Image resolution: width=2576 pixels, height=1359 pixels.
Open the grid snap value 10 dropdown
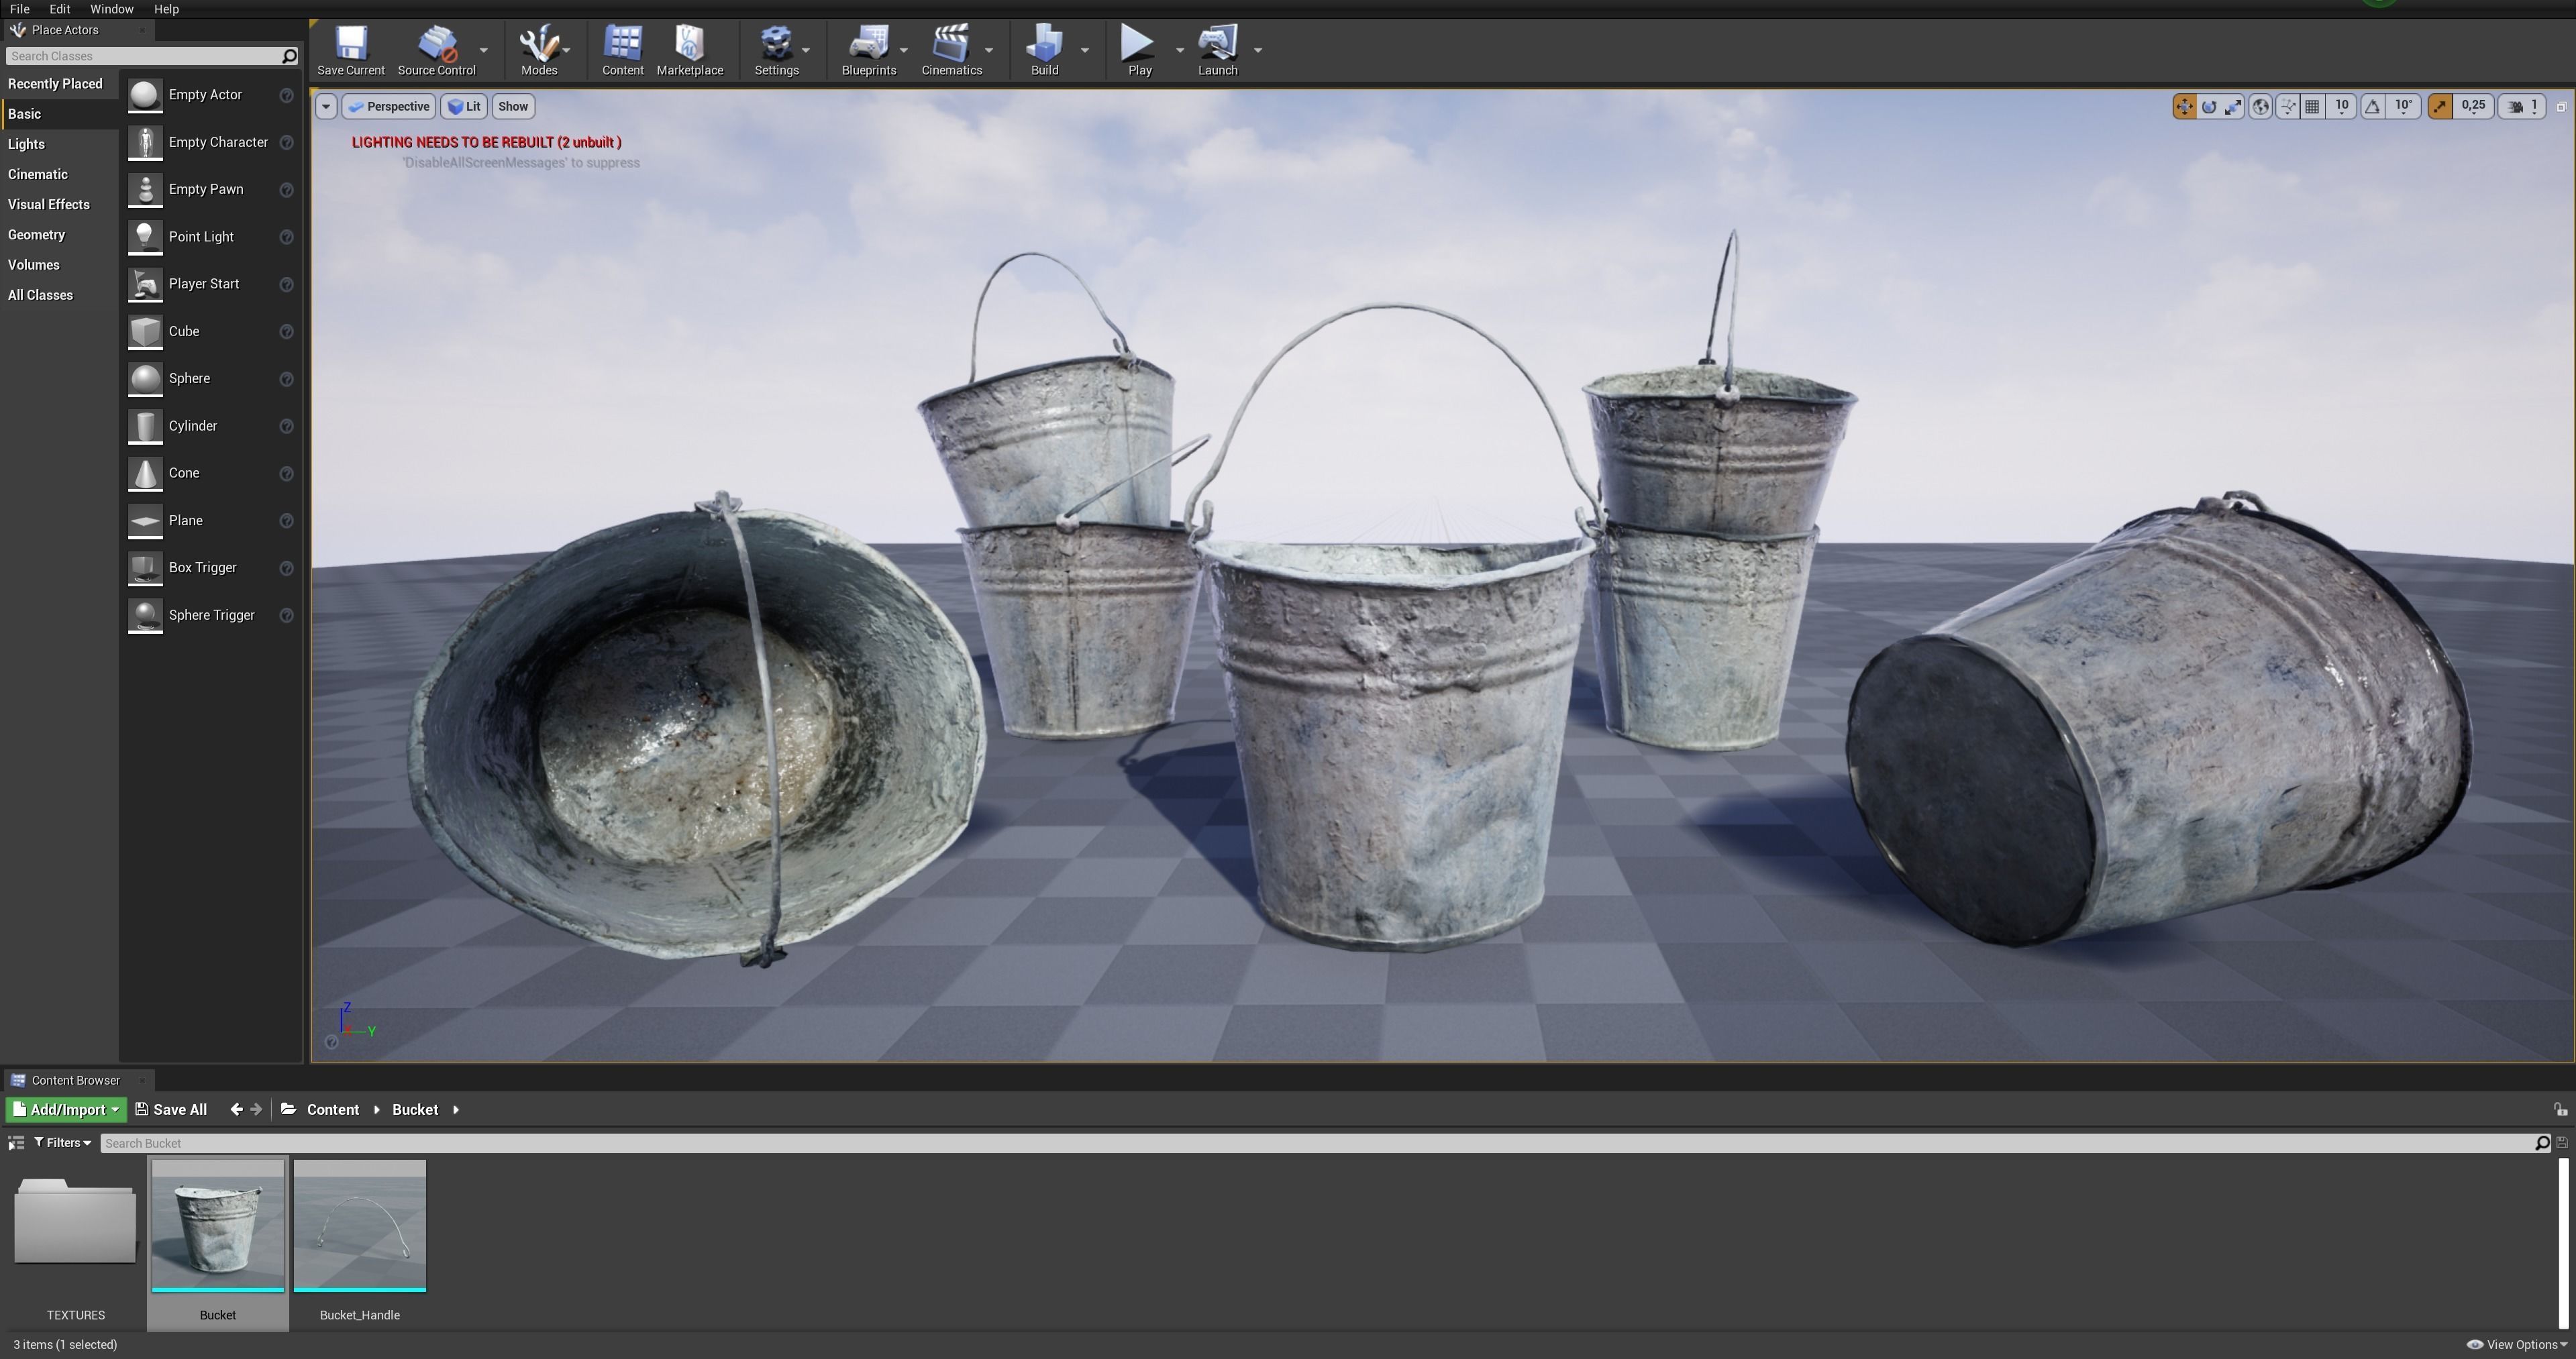tap(2341, 107)
